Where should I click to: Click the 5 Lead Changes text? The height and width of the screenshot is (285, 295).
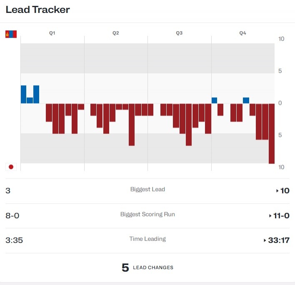pos(147,267)
